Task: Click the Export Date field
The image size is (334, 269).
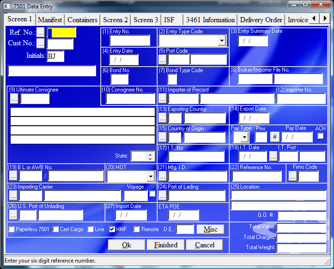Action: coord(254,118)
